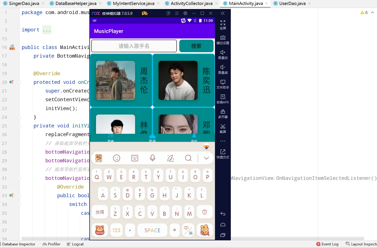This screenshot has height=248, width=377.
Task: Tap the 分词 key on the keyboard
Action: [100, 212]
